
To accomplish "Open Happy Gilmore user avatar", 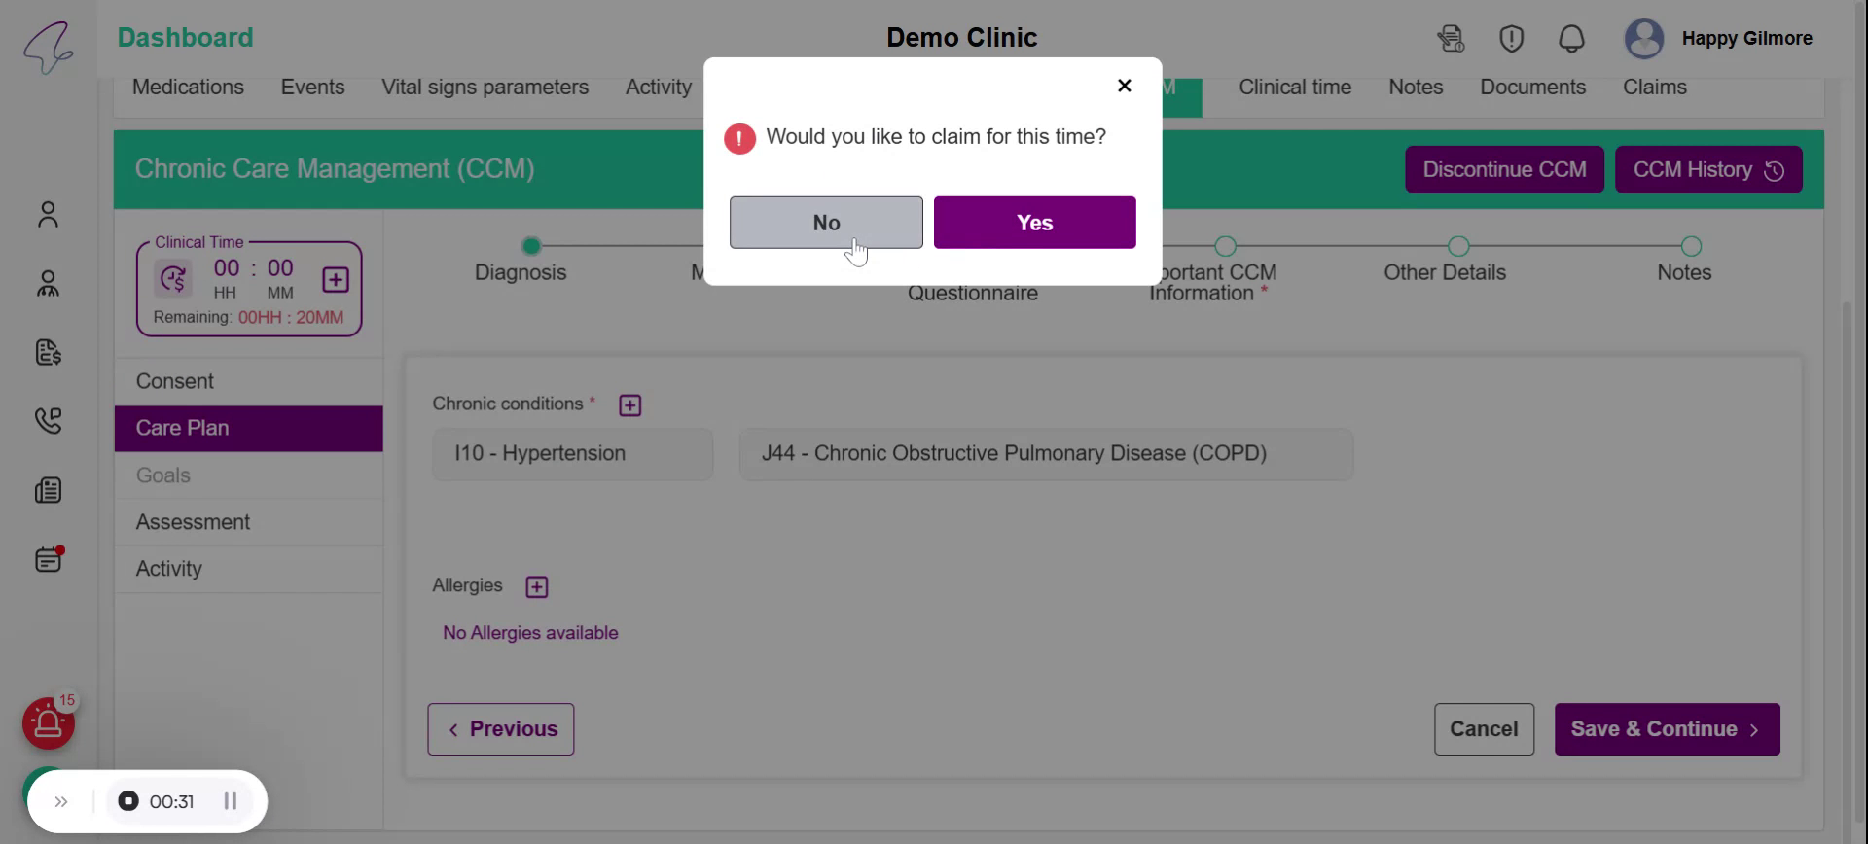I will [1644, 39].
